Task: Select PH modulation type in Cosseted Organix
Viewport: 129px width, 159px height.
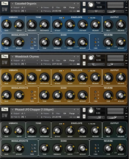Action: pyautogui.click(x=32, y=45)
